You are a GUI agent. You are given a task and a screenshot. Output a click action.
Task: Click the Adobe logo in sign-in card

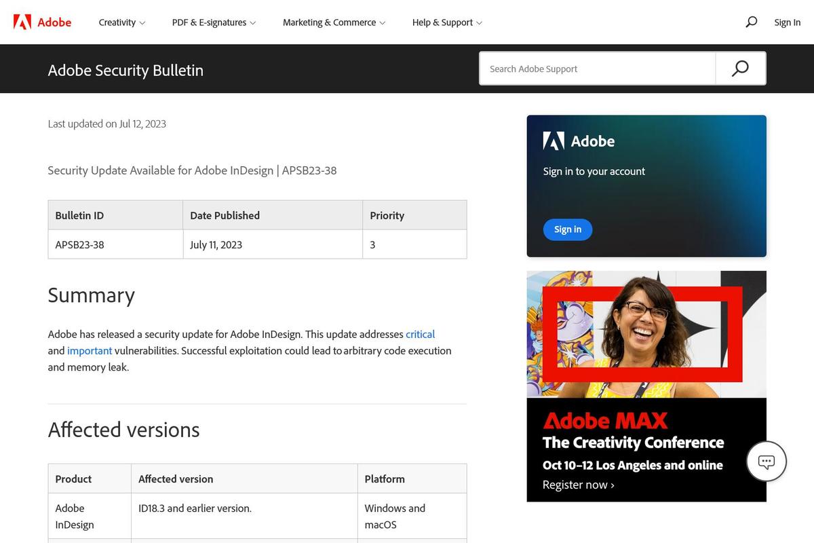tap(579, 141)
